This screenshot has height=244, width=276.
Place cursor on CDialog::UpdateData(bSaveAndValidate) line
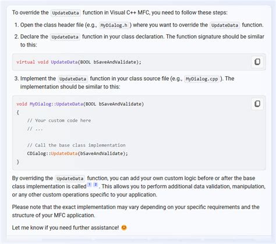(x=77, y=153)
